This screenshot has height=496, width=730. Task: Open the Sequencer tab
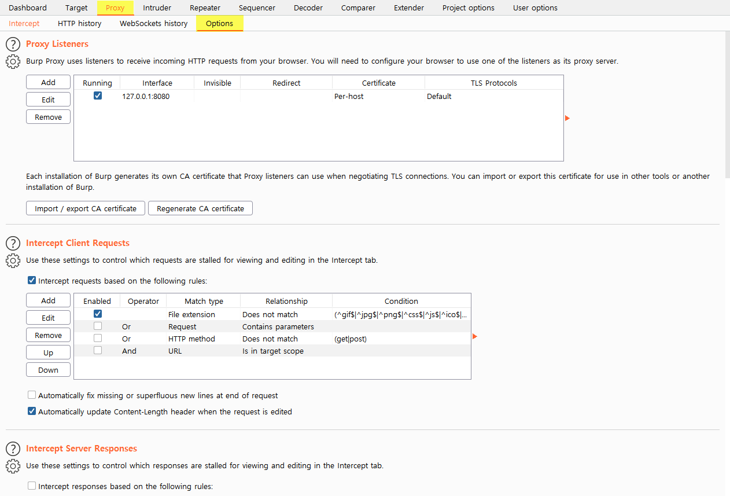click(257, 8)
